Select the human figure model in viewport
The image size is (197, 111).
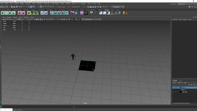[x=73, y=57]
